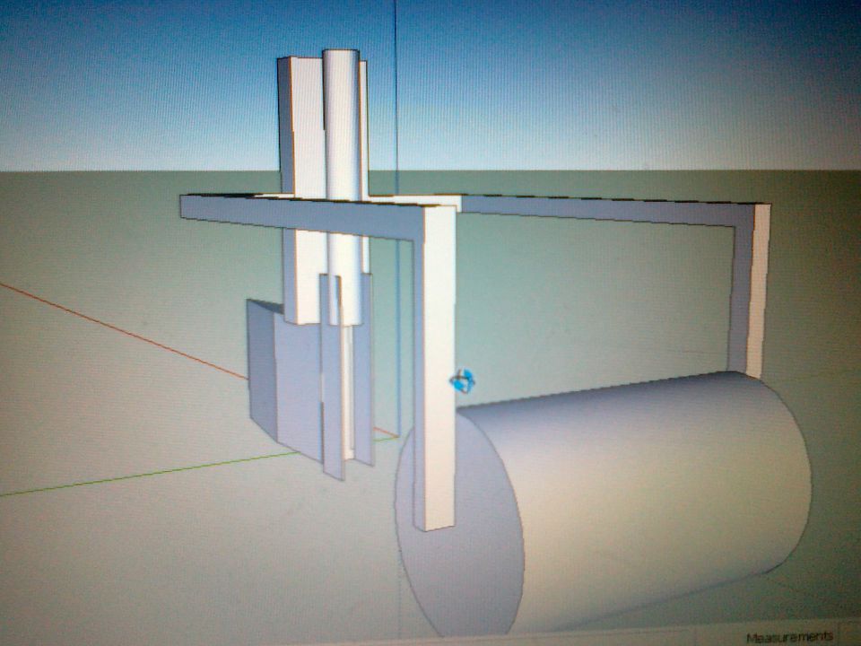Select the far-right vertical leg of the frame
Image resolution: width=861 pixels, height=646 pixels.
coord(750,291)
